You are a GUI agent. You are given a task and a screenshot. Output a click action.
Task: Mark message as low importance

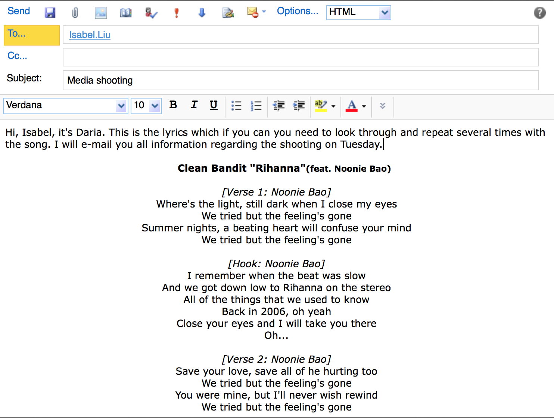click(202, 13)
